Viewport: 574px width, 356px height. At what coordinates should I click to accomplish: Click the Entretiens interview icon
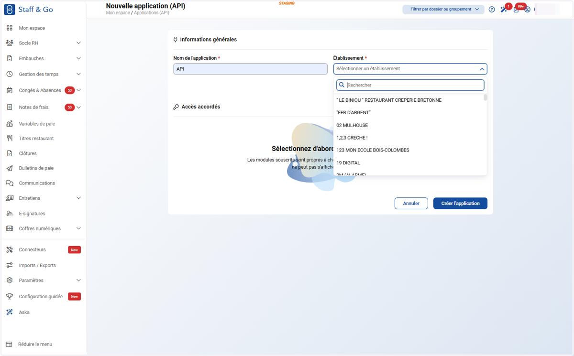(10, 198)
